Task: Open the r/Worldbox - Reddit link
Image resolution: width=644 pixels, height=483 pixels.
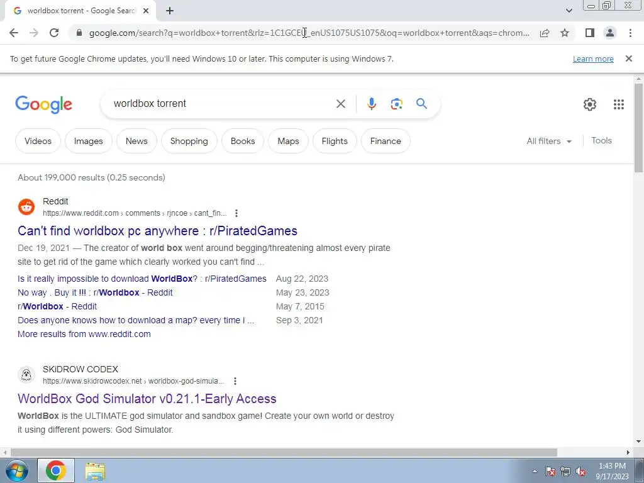Action: [57, 306]
